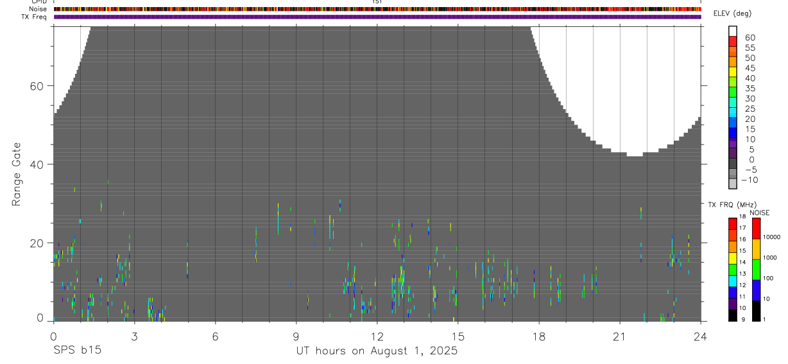
Task: Click the "−10" label on the ELEV scale
Action: 749,180
